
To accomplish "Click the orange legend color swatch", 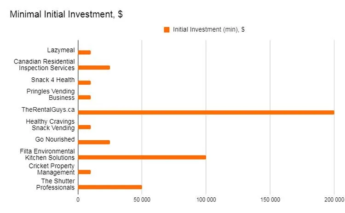I will 167,29.
